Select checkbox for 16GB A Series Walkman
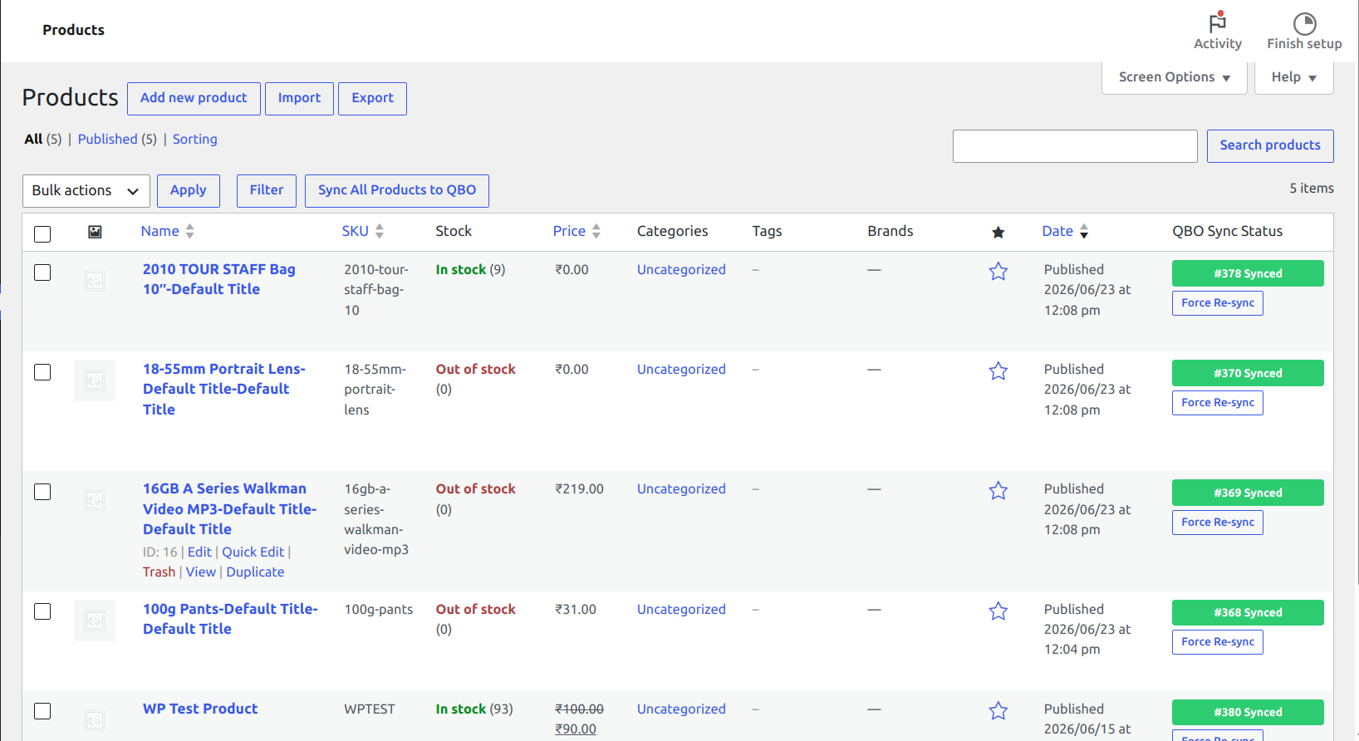The image size is (1359, 741). pos(42,492)
